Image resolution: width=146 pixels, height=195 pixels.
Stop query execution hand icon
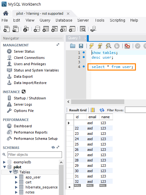coord(117,46)
